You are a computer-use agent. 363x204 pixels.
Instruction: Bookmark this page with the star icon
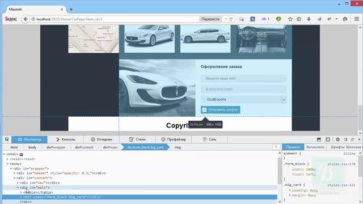click(290, 19)
